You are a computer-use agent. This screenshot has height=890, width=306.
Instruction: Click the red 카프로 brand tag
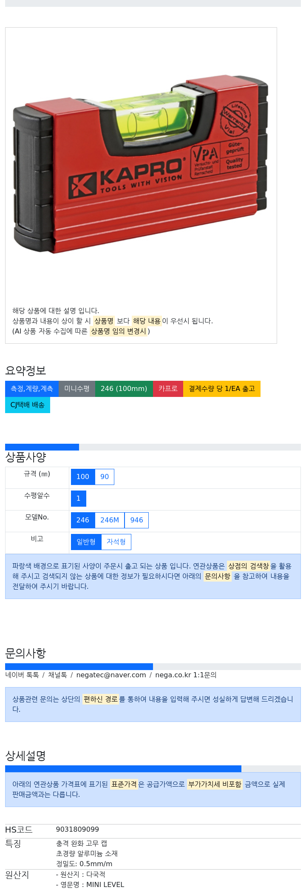tap(168, 389)
